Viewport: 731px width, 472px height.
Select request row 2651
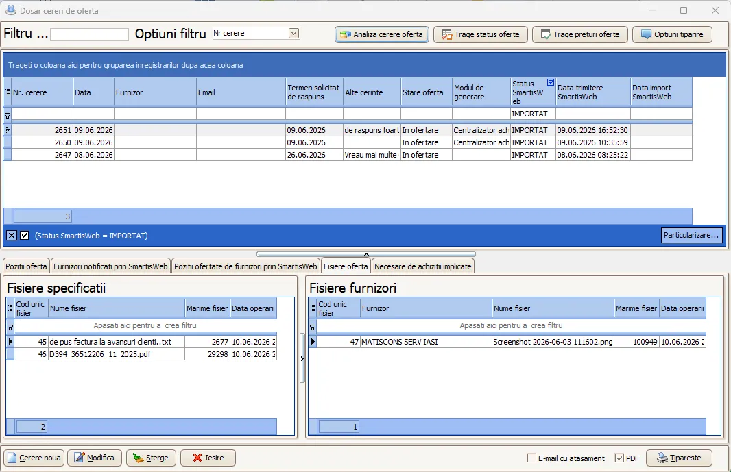(348, 130)
